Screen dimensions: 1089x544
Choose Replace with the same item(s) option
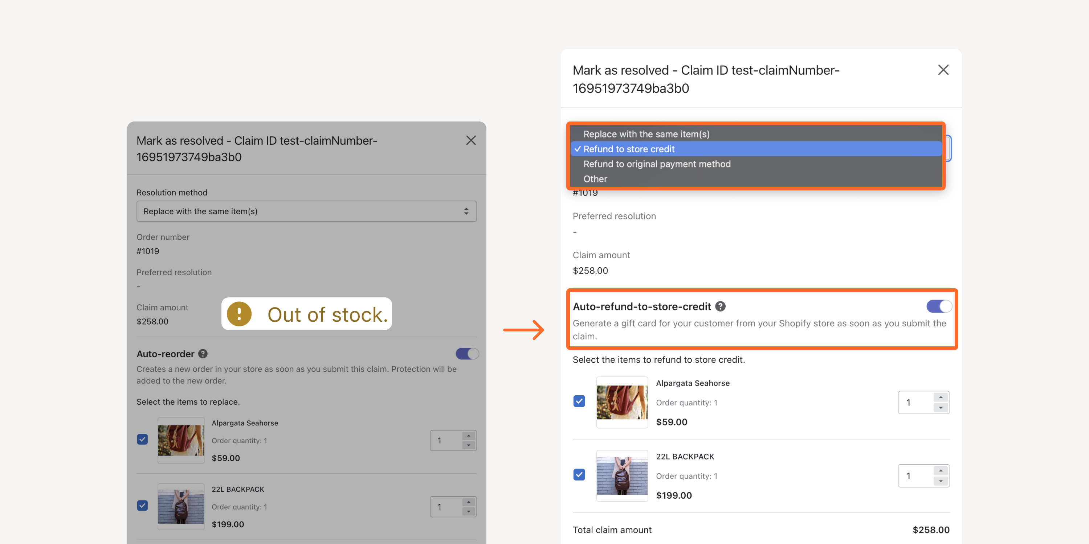click(756, 134)
